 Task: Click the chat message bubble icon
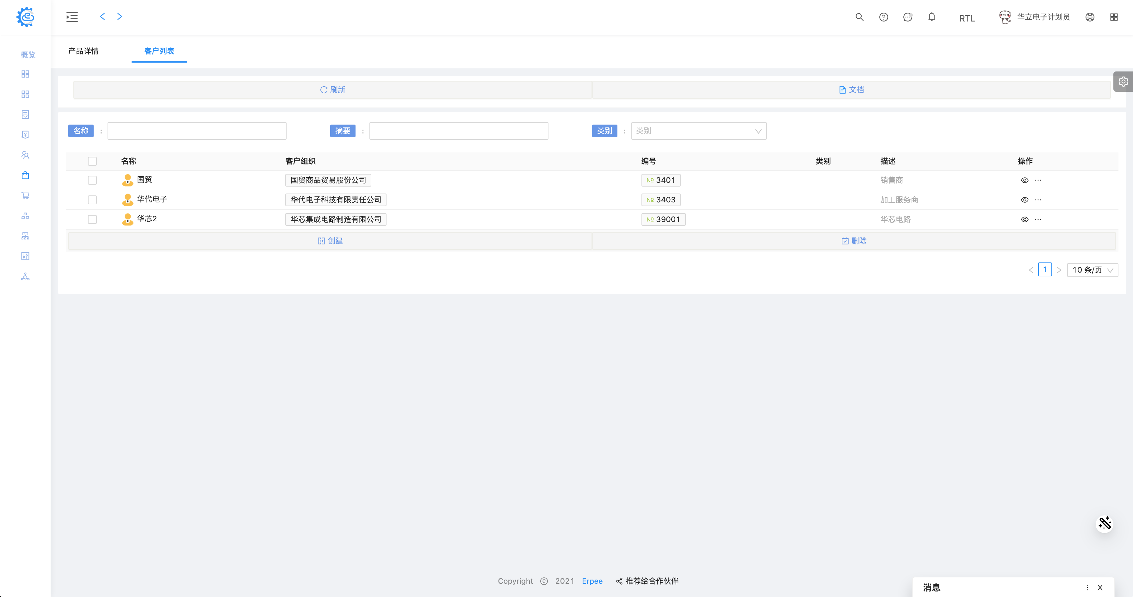pyautogui.click(x=907, y=17)
